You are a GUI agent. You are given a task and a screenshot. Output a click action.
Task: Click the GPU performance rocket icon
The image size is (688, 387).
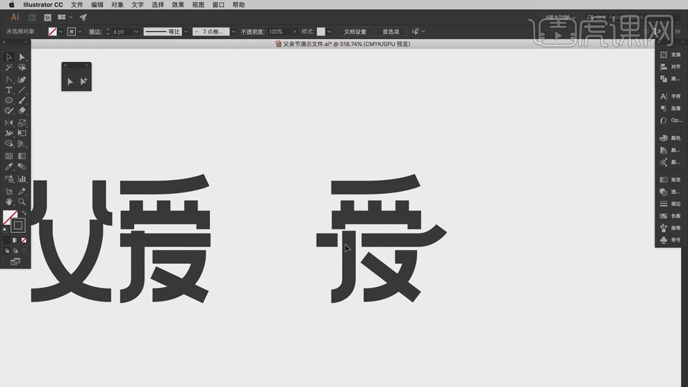point(83,17)
